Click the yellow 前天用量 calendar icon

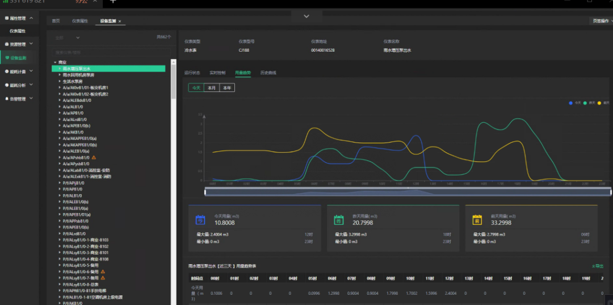(x=477, y=220)
